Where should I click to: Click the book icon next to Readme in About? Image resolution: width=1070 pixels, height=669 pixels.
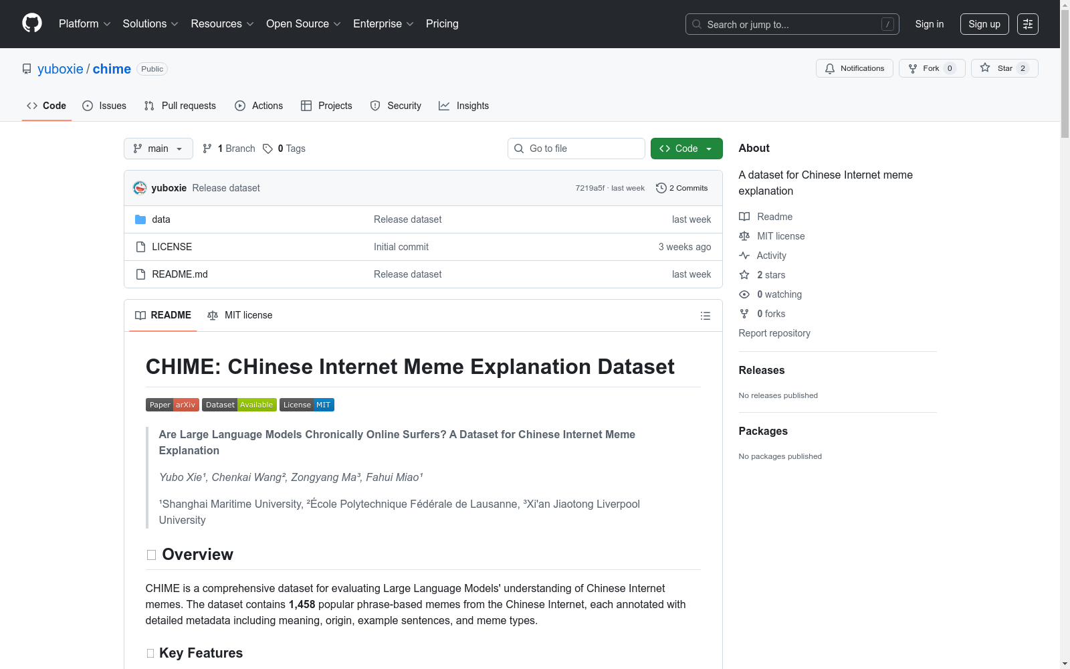tap(744, 217)
